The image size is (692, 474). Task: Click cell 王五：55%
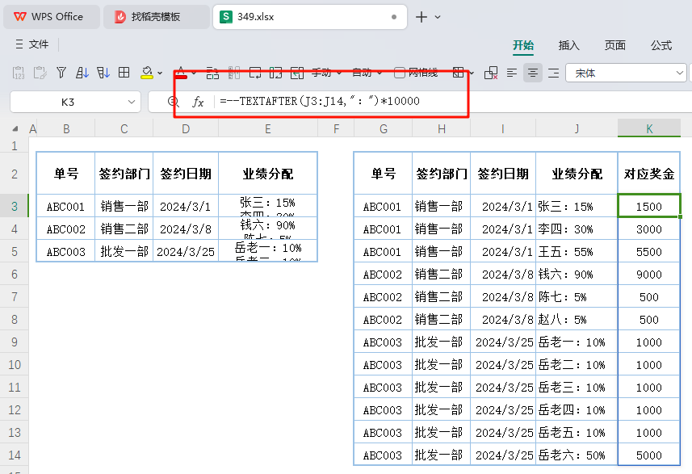577,252
